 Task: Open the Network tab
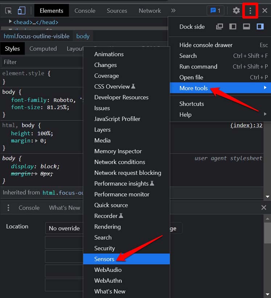(x=149, y=11)
